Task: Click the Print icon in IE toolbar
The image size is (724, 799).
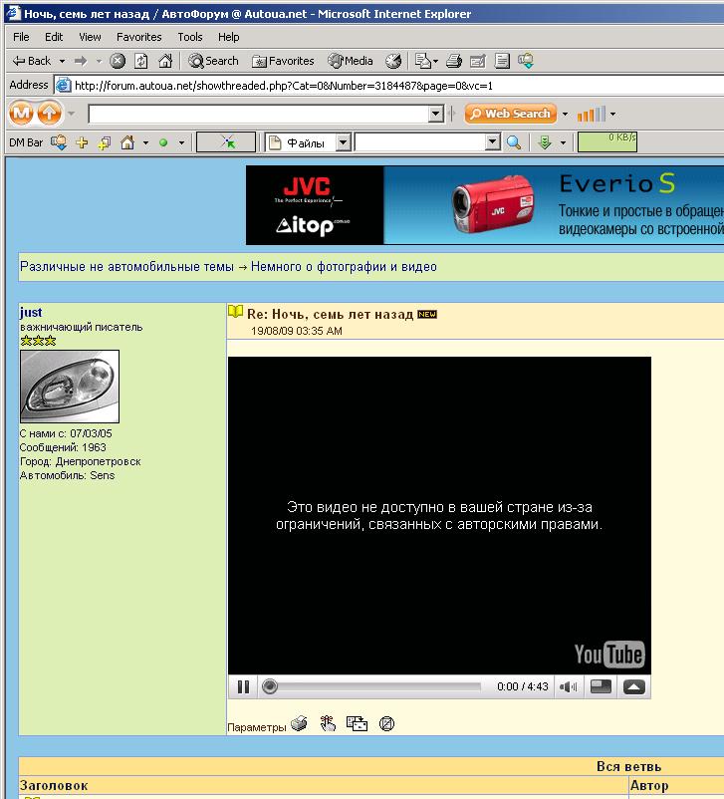Action: 454,61
